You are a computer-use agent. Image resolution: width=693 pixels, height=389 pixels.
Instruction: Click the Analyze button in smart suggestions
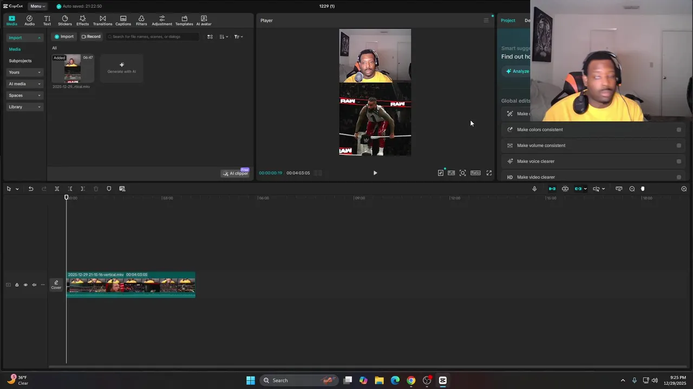pyautogui.click(x=518, y=71)
